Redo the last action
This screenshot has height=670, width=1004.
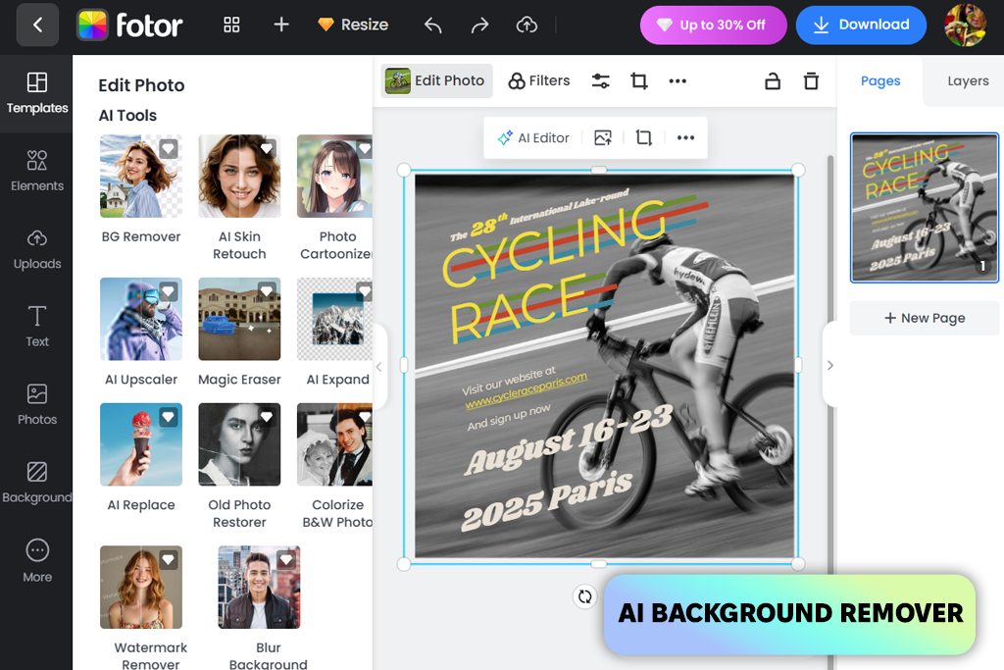pyautogui.click(x=479, y=25)
